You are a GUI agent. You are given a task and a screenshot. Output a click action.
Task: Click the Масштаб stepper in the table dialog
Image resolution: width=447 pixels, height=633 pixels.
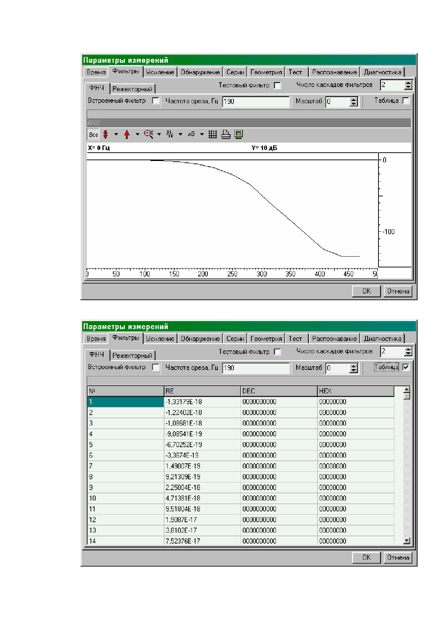(x=354, y=368)
